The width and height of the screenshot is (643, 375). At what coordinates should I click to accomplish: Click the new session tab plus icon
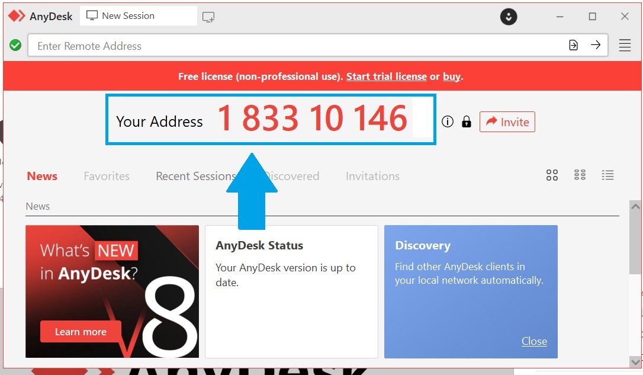click(x=208, y=17)
